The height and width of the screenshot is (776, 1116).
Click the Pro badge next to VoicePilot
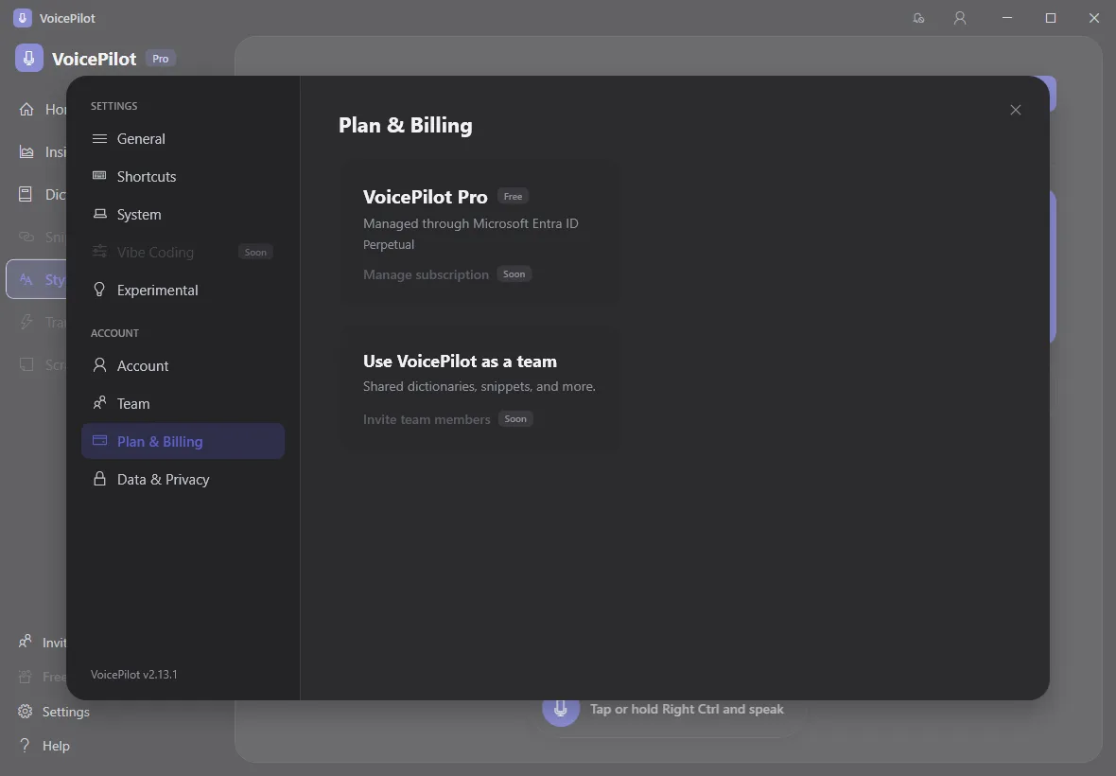161,59
